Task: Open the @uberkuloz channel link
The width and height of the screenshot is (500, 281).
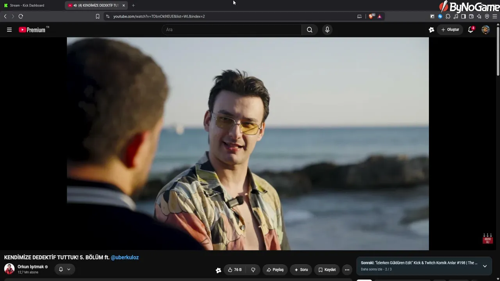Action: pos(125,258)
